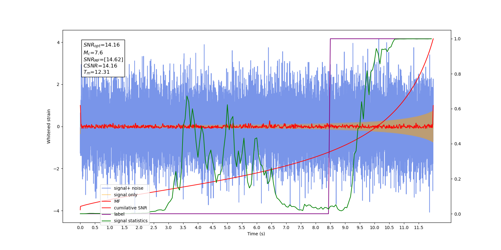This screenshot has width=501, height=250.
Task: Click the x-axis tick label 6.0
Action: (x=257, y=227)
